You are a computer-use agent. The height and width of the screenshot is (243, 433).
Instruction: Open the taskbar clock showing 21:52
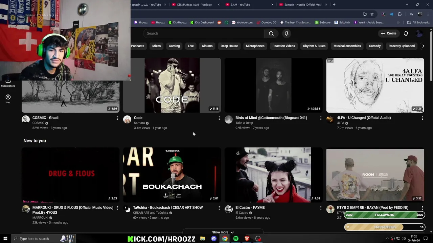click(x=413, y=239)
